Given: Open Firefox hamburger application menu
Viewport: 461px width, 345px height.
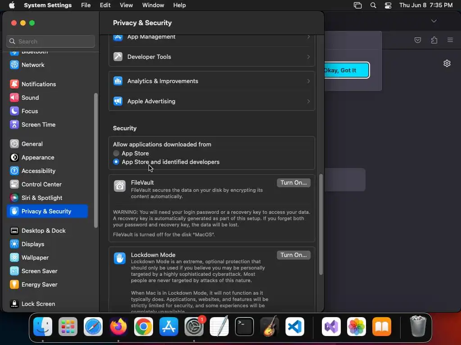Looking at the screenshot, I should 450,40.
